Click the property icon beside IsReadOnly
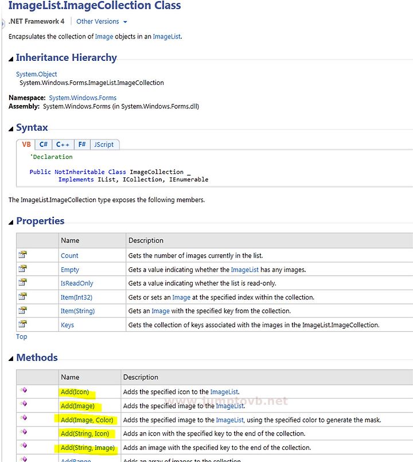 point(23,282)
